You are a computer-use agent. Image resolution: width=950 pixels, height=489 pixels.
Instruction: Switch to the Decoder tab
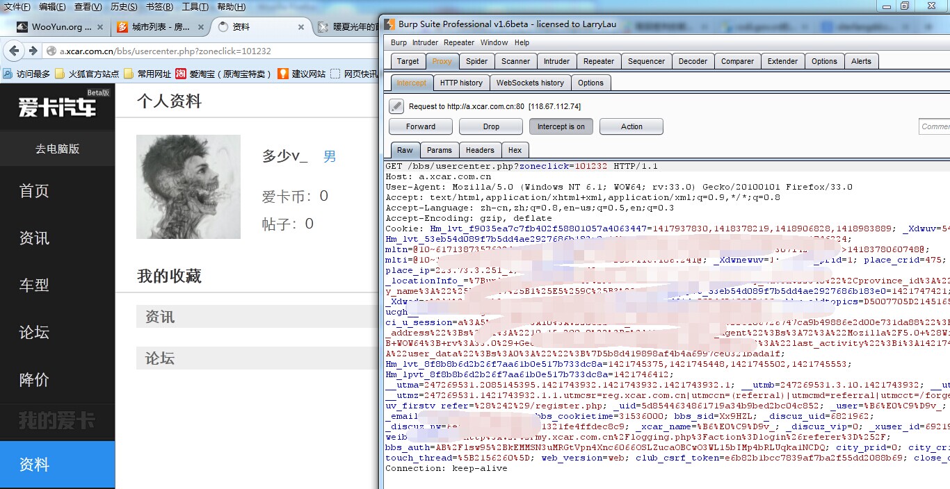click(x=693, y=61)
